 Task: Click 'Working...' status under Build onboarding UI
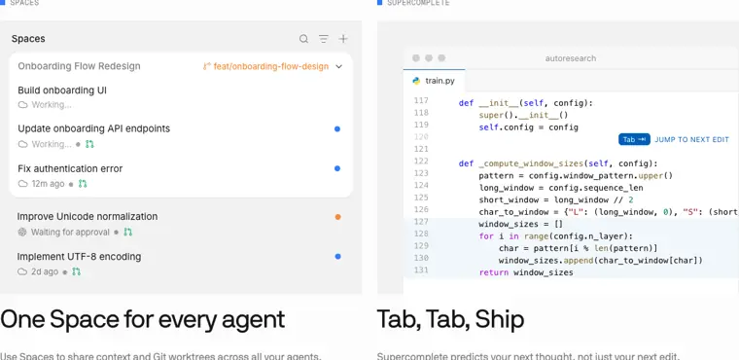[x=52, y=105]
